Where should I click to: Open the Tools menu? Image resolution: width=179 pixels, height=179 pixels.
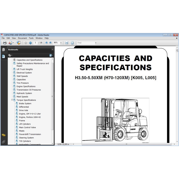(31, 38)
